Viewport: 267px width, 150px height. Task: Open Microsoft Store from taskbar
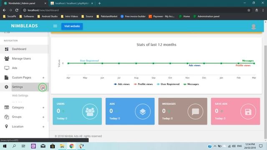pyautogui.click(x=53, y=146)
